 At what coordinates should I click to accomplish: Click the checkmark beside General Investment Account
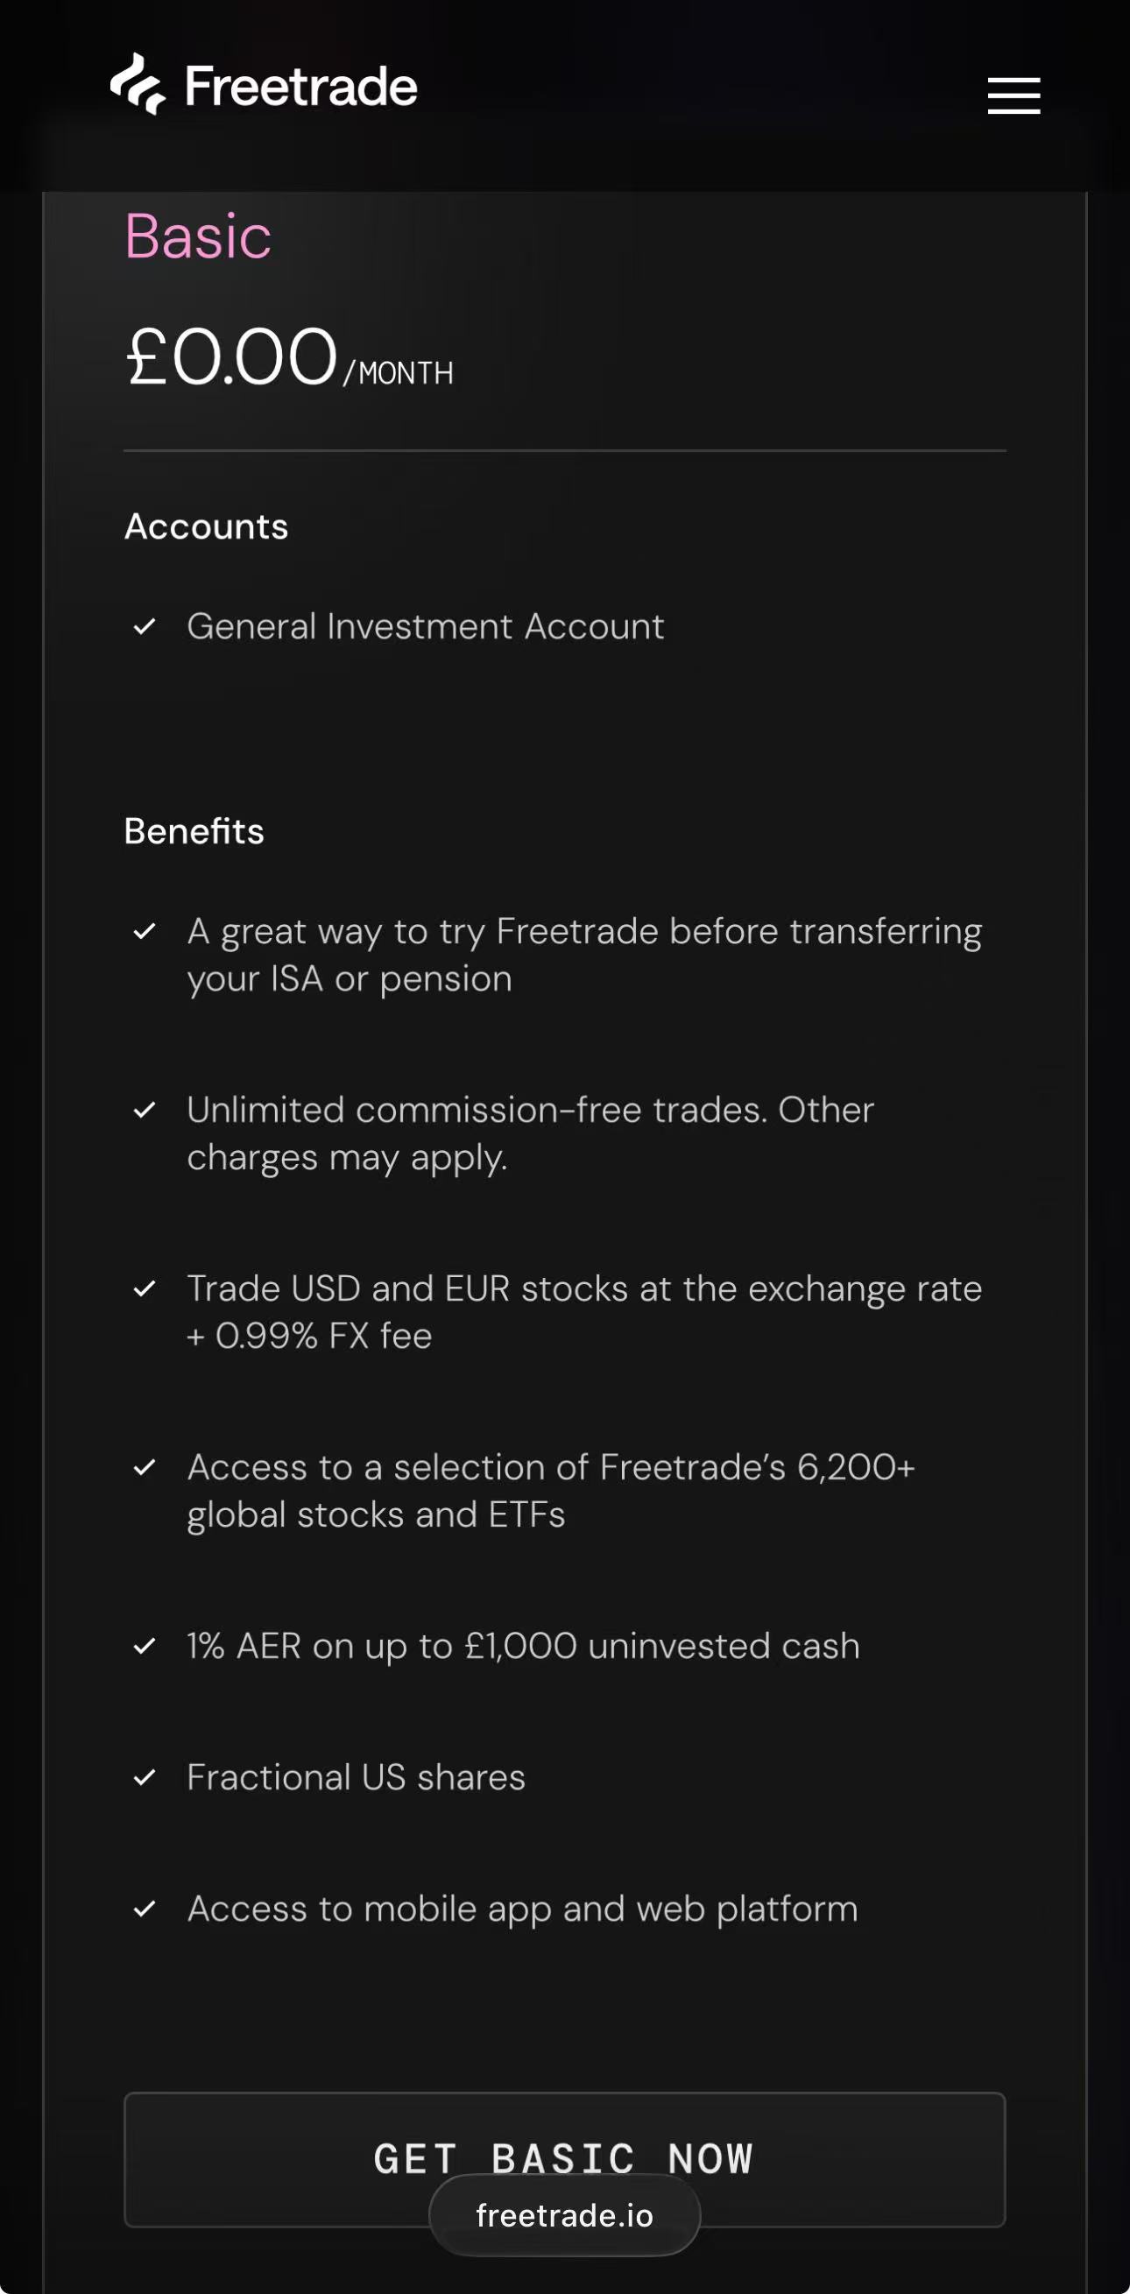pyautogui.click(x=145, y=627)
